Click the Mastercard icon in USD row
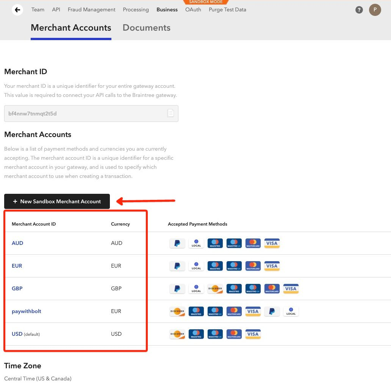Screen dimensions: 391x391 [234, 334]
